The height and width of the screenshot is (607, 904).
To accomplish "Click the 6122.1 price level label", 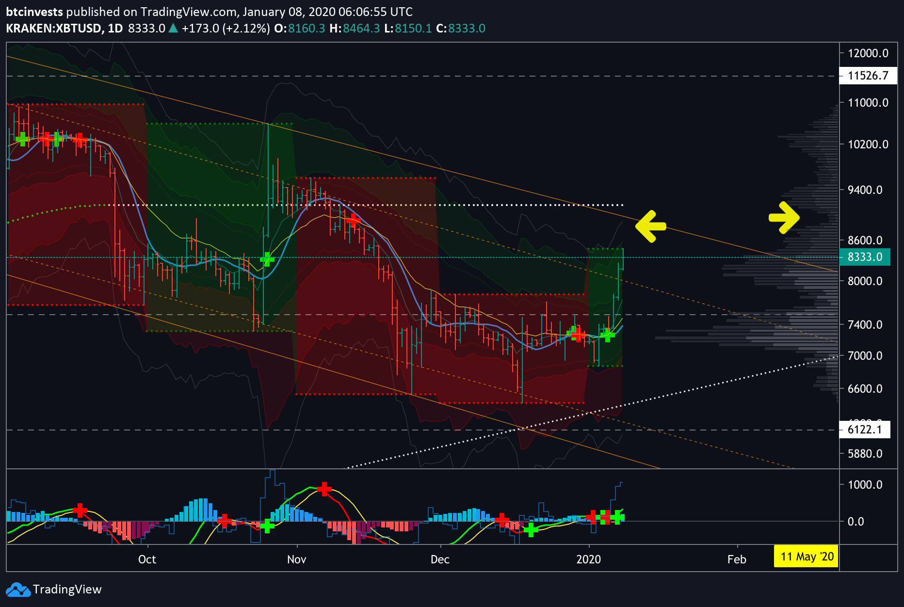I will 865,430.
